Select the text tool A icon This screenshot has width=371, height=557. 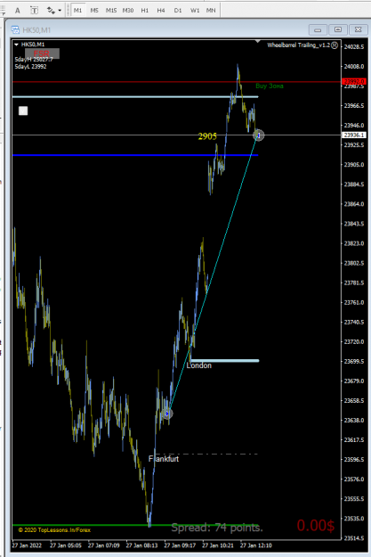[x=18, y=11]
